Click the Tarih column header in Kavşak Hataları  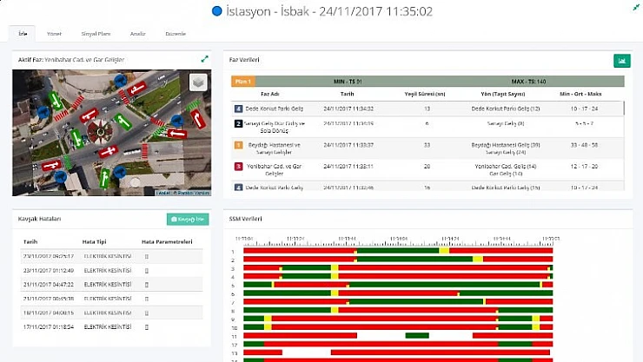tap(30, 241)
